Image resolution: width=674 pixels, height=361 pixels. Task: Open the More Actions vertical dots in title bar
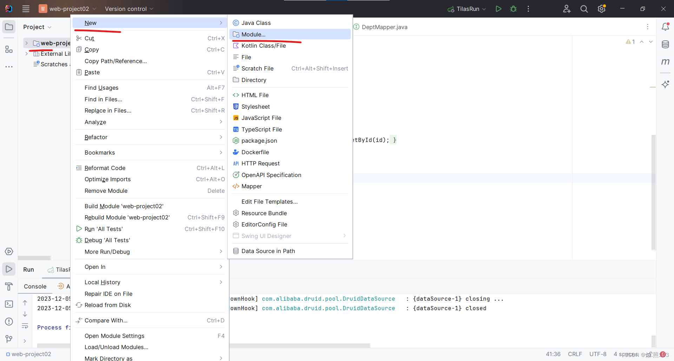click(528, 9)
